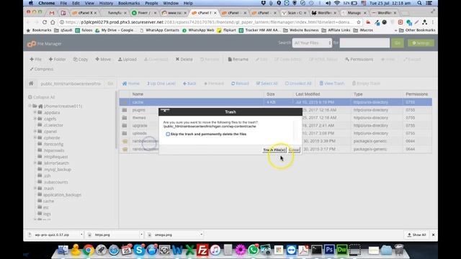Navigate Back in the file manager
461x259 pixels.
pyautogui.click(x=189, y=83)
